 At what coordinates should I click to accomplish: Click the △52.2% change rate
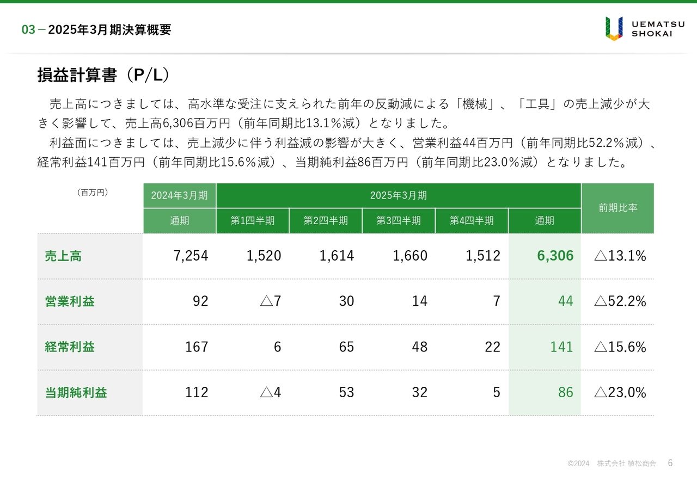click(x=620, y=301)
